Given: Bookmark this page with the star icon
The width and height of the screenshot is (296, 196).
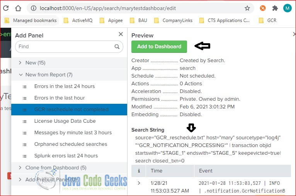Looking at the screenshot, I should click(247, 8).
